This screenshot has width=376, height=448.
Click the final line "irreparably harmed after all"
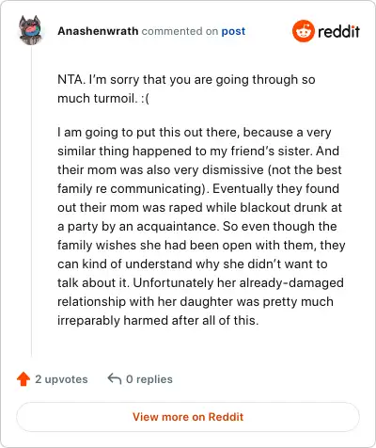click(158, 321)
